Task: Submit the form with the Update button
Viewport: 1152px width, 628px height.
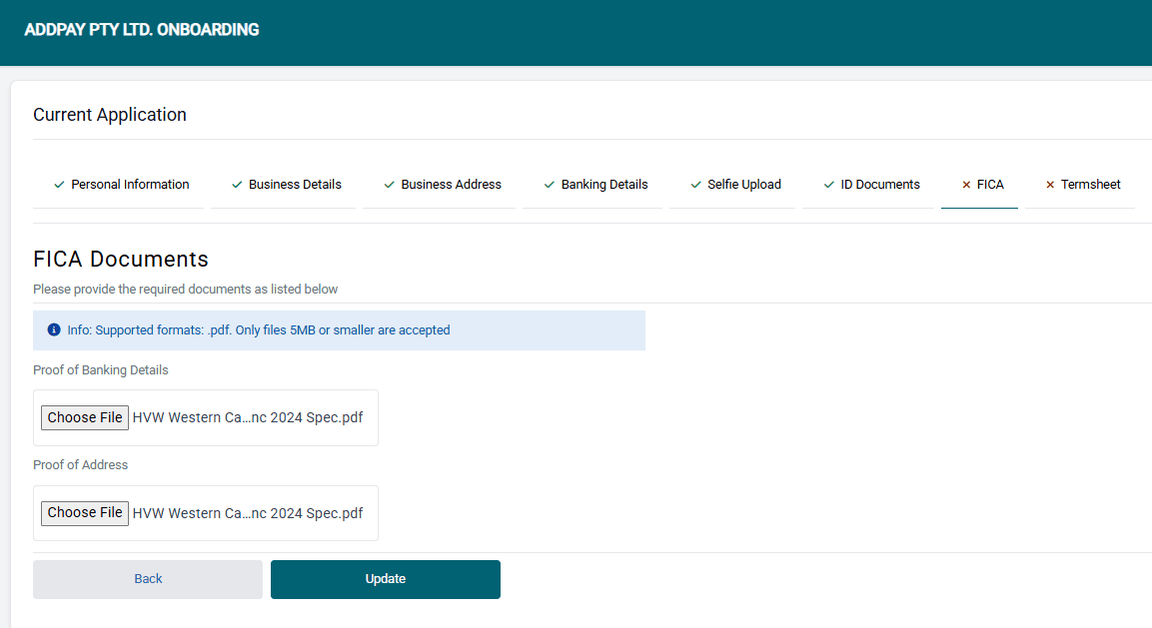Action: 386,579
